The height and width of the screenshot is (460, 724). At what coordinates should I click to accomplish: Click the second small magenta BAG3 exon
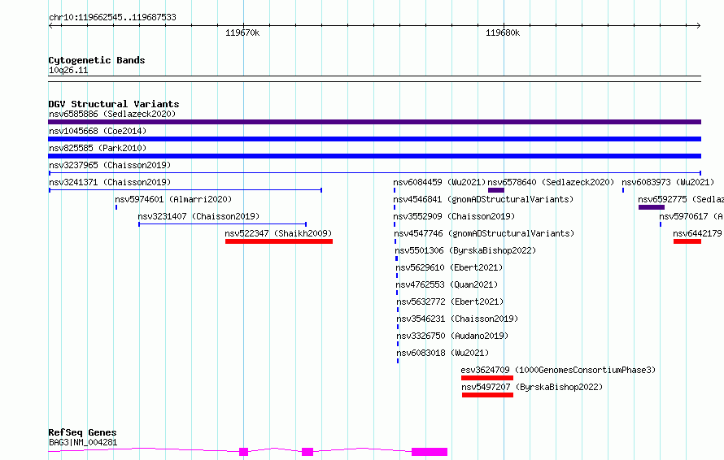click(x=307, y=452)
